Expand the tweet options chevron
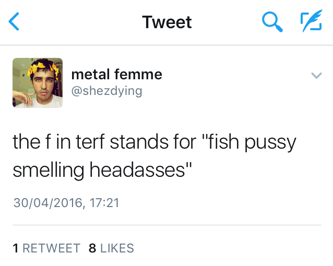Image resolution: width=333 pixels, height=266 pixels. (316, 76)
